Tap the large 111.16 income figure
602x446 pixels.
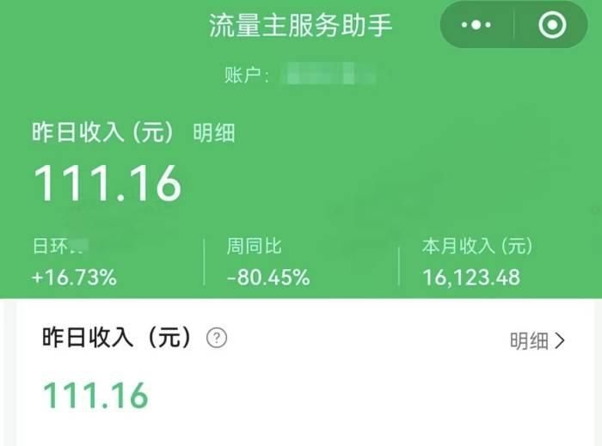(x=107, y=183)
